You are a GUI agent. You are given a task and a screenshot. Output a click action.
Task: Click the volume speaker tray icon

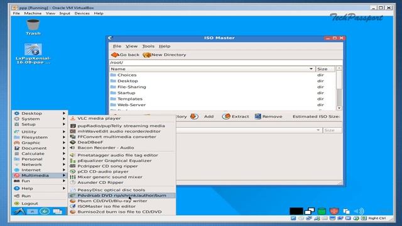pyautogui.click(x=359, y=211)
